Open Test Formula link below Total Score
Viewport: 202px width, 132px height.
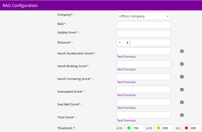pos(126,121)
